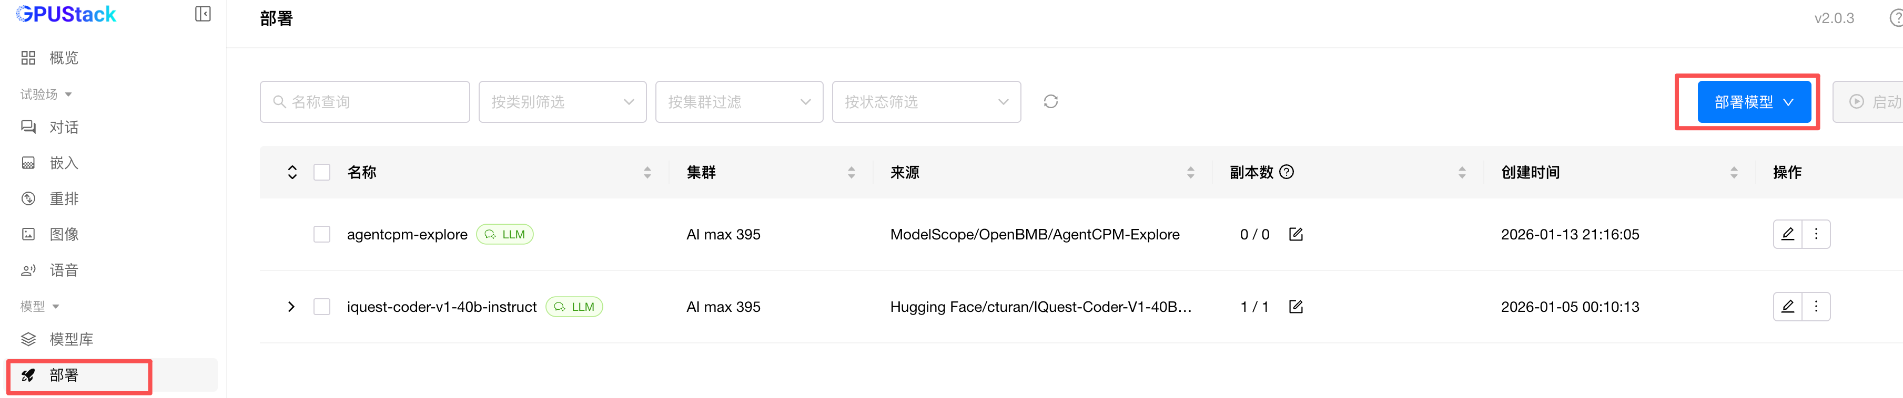Screen dimensions: 1903x398
Task: Open more actions for iquest-coder-v1-40b-instruct row
Action: click(x=1816, y=307)
